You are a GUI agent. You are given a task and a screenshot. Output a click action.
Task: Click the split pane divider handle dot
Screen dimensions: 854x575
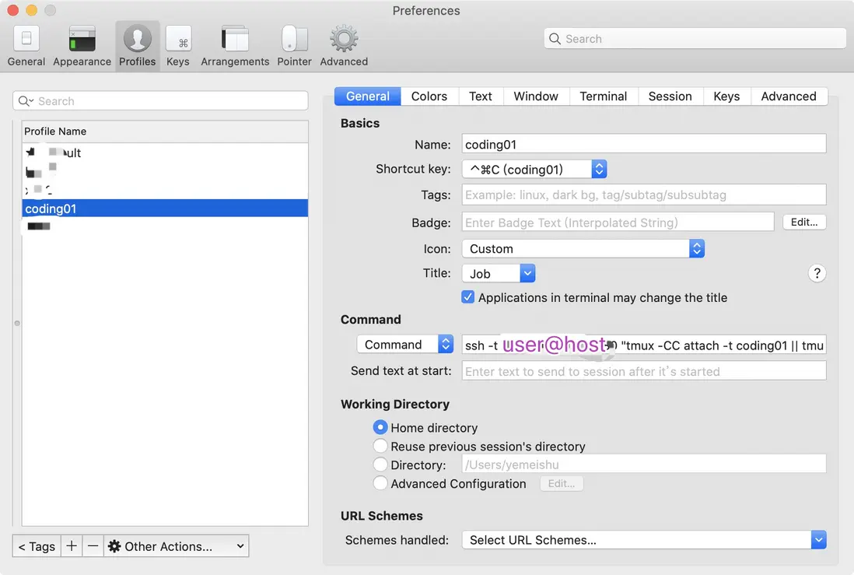click(x=17, y=323)
